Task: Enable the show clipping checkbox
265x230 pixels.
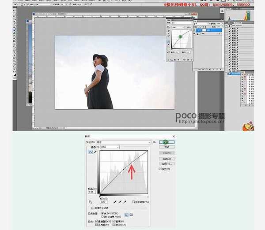Action: pos(134,202)
